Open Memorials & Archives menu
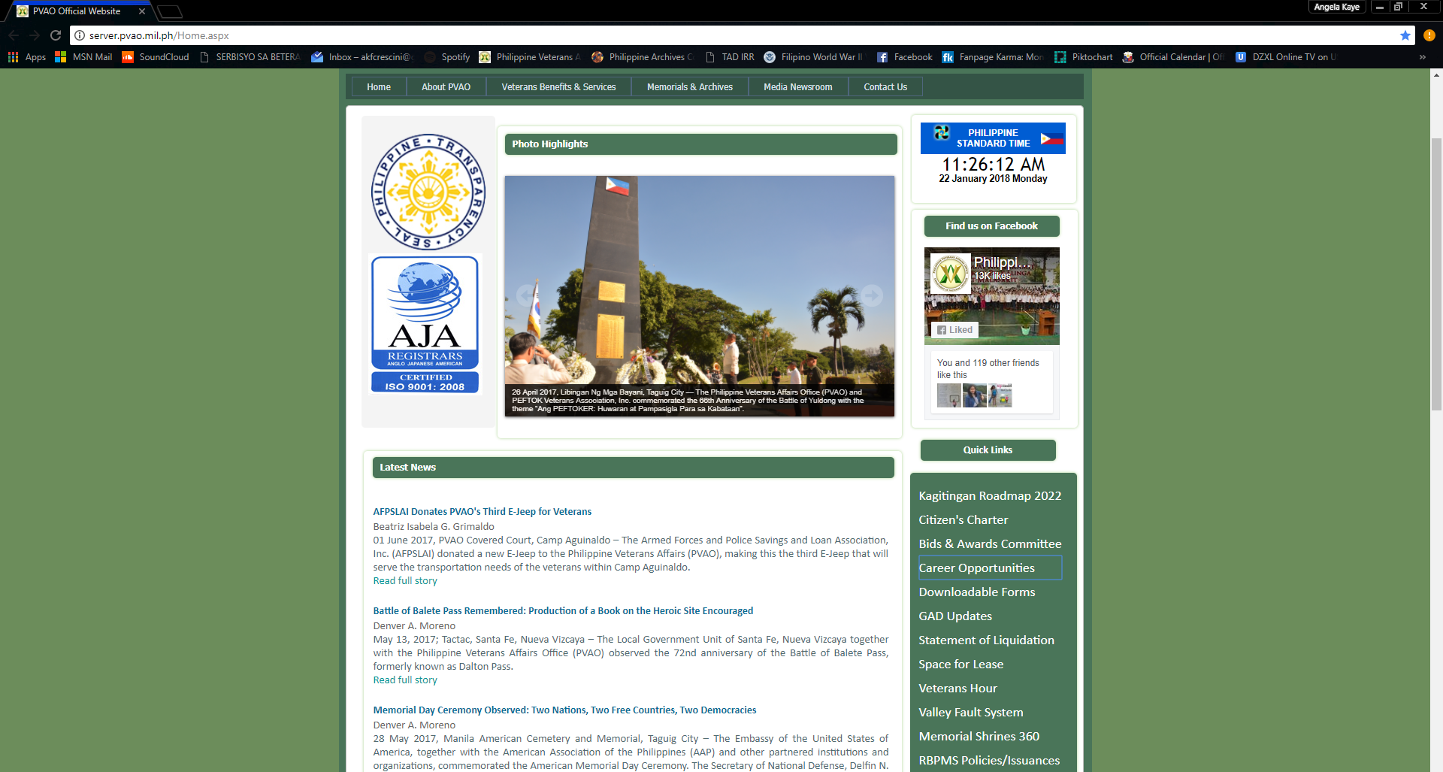Image resolution: width=1443 pixels, height=772 pixels. click(x=690, y=87)
